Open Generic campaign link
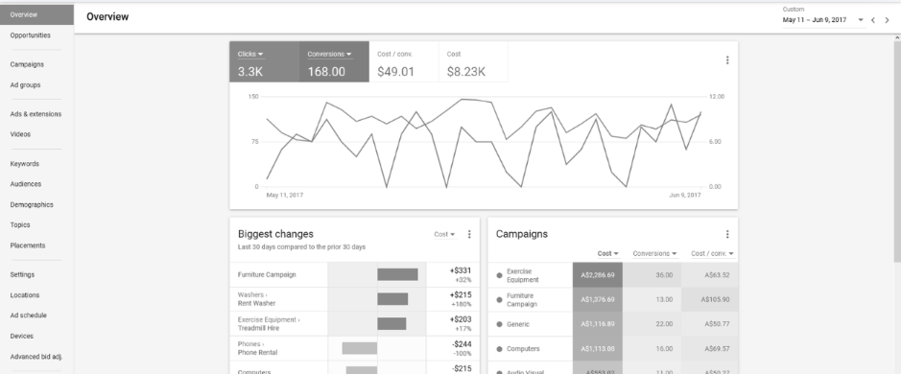901x374 pixels. (x=518, y=324)
